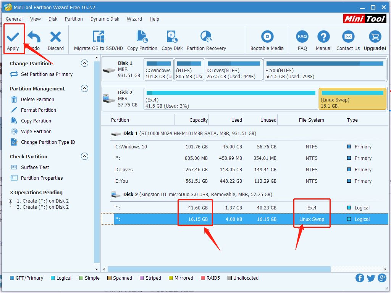
Task: Select D:Loves(NTFS) block in disk map
Action: tap(234, 69)
